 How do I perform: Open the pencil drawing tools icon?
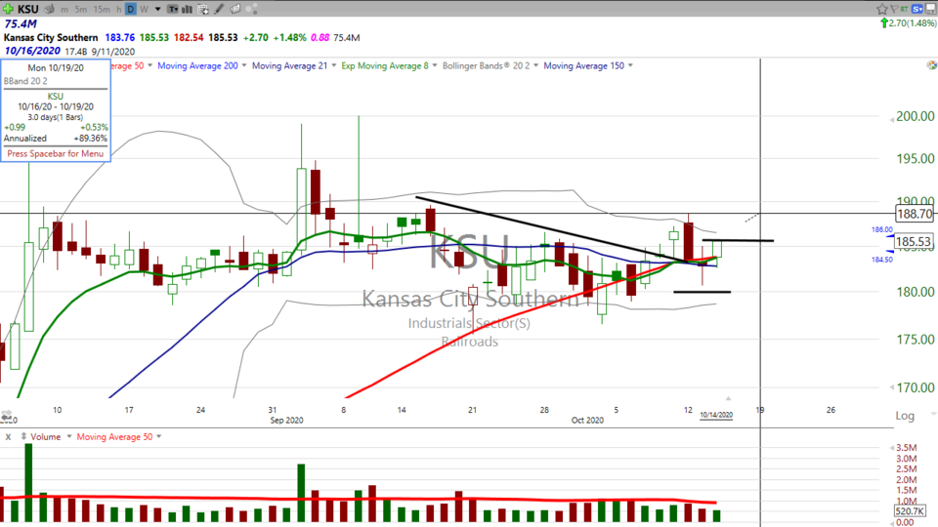coord(219,9)
